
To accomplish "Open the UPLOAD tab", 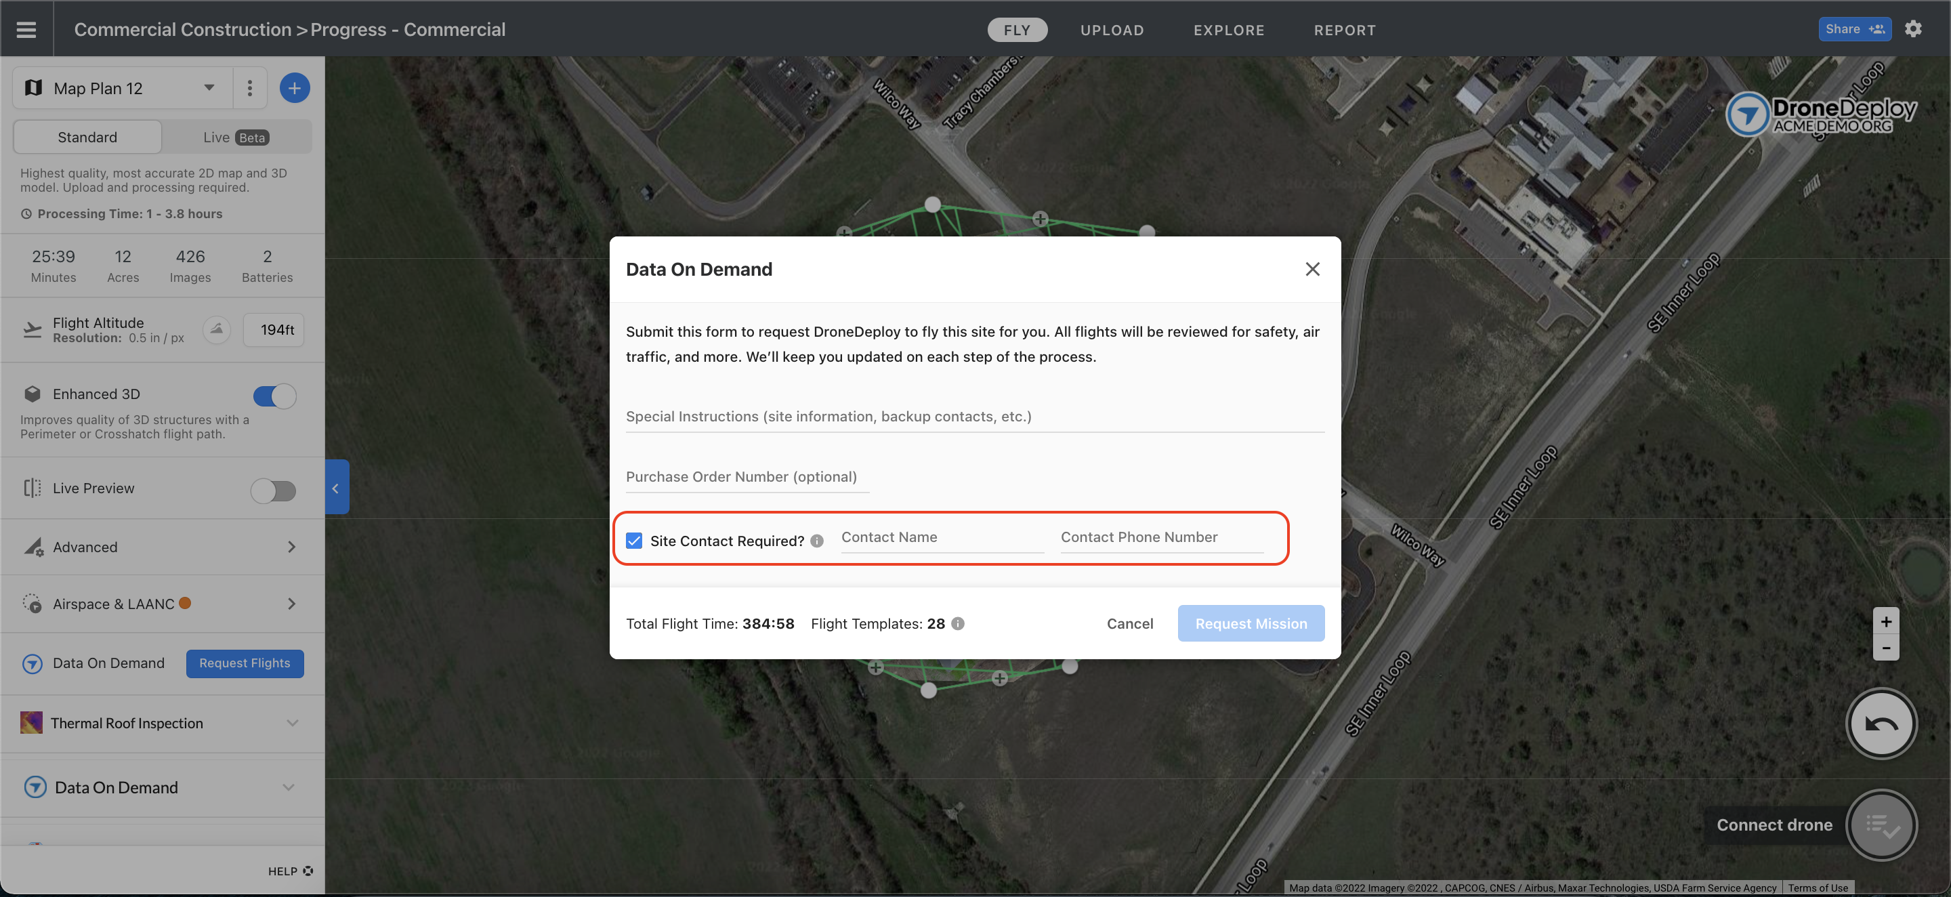I will 1112,30.
